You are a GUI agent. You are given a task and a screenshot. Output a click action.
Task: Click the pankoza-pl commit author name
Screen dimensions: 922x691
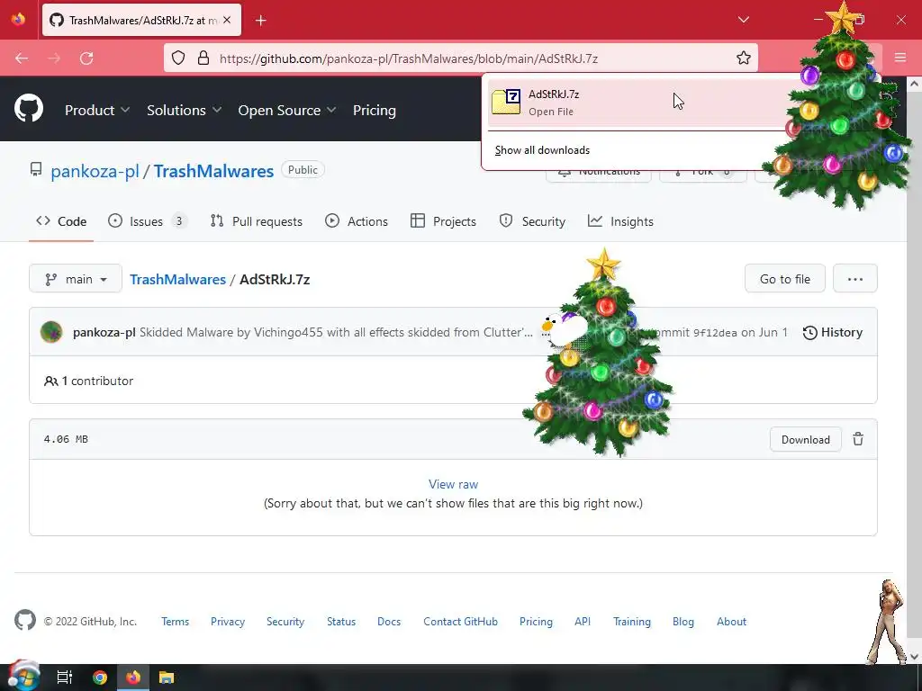point(104,332)
